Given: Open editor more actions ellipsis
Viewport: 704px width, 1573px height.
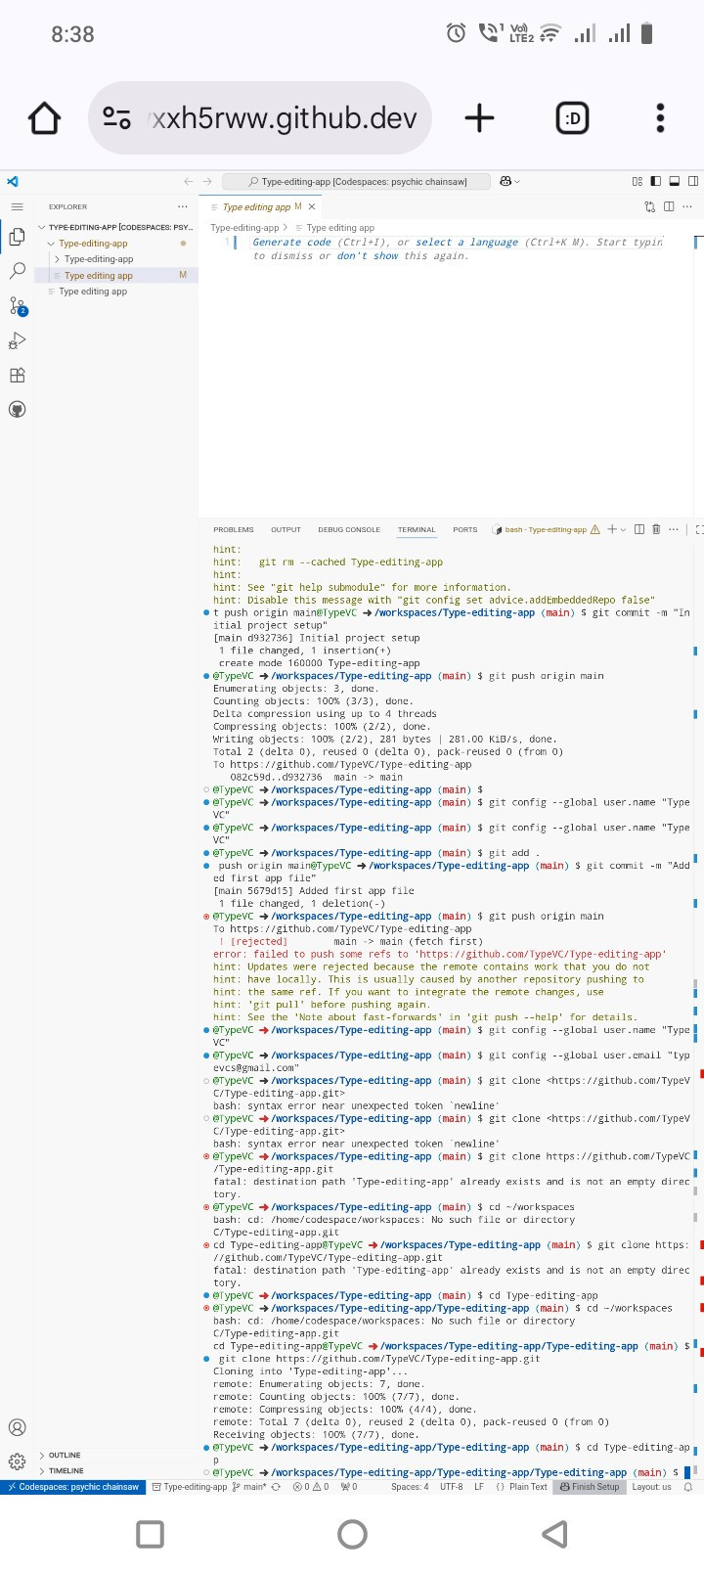Looking at the screenshot, I should point(687,206).
